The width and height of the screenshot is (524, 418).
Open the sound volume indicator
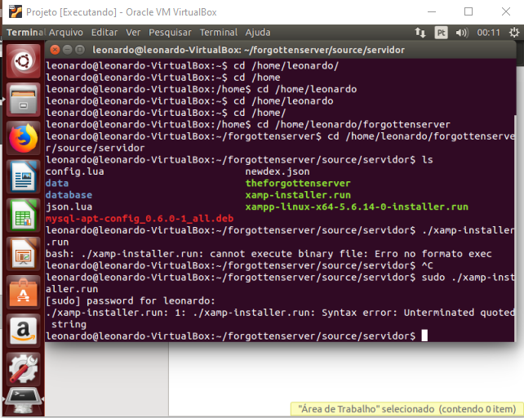[x=462, y=33]
